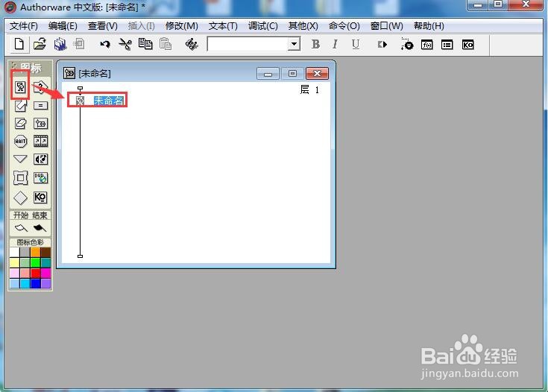Image resolution: width=548 pixels, height=392 pixels.
Task: Select the Map icon in the palette
Action: pyautogui.click(x=40, y=123)
